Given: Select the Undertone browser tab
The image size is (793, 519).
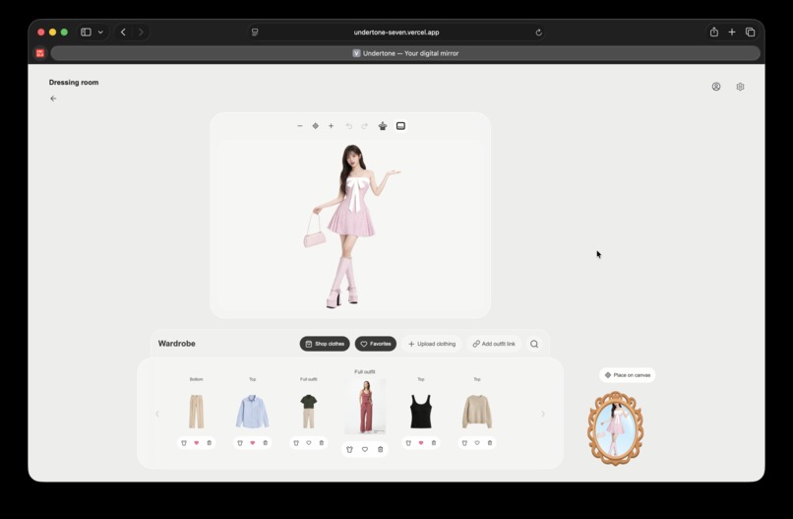Looking at the screenshot, I should click(x=405, y=53).
